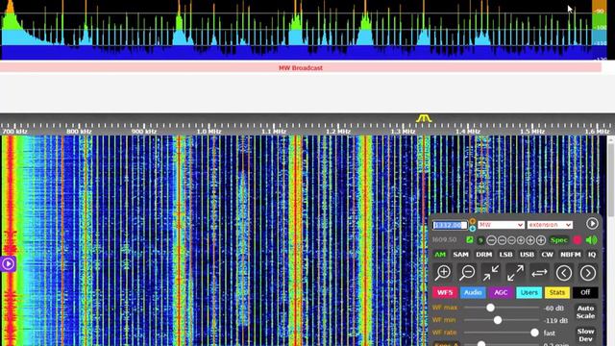Click the 1.1 MHz label on frequency scale

(x=273, y=132)
